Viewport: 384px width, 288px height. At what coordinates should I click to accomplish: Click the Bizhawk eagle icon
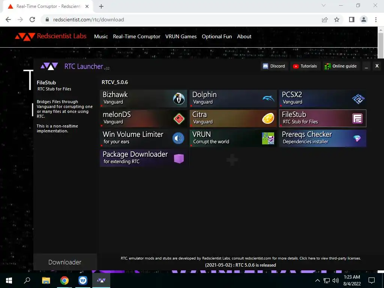click(179, 99)
